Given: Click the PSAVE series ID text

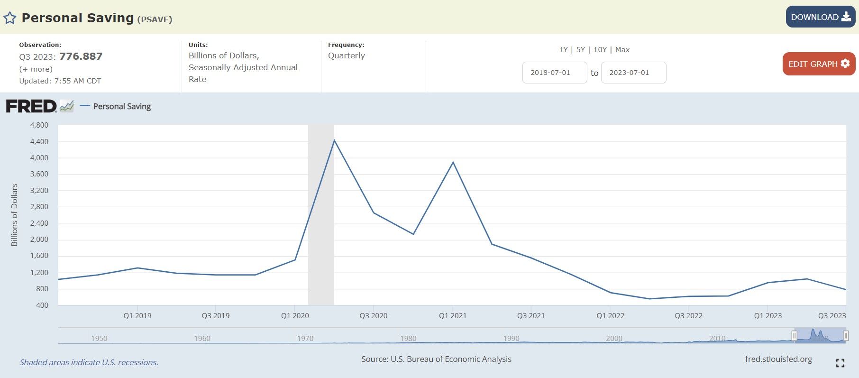Looking at the screenshot, I should [155, 19].
